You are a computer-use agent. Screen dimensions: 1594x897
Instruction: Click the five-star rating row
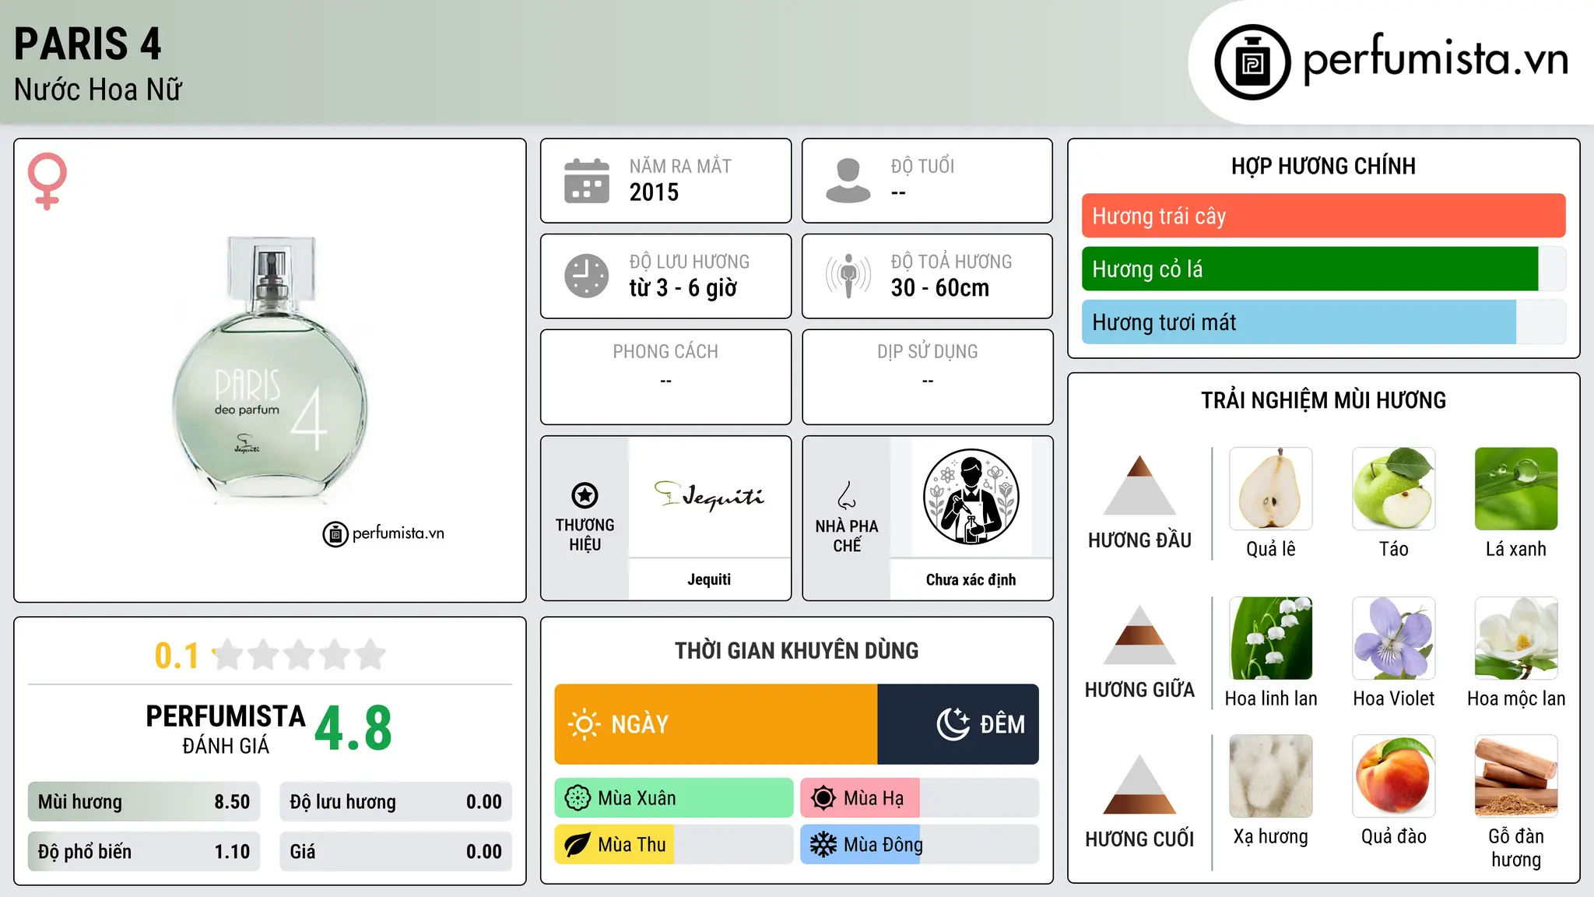[x=300, y=655]
